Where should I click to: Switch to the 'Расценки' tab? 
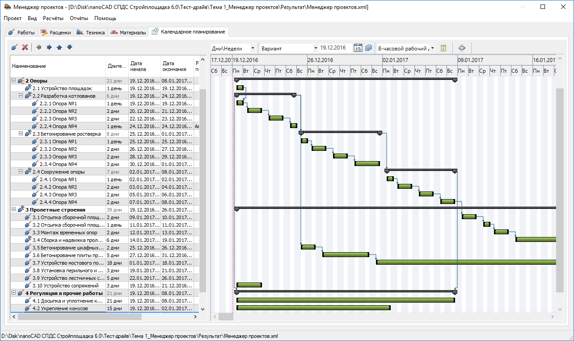(x=55, y=33)
